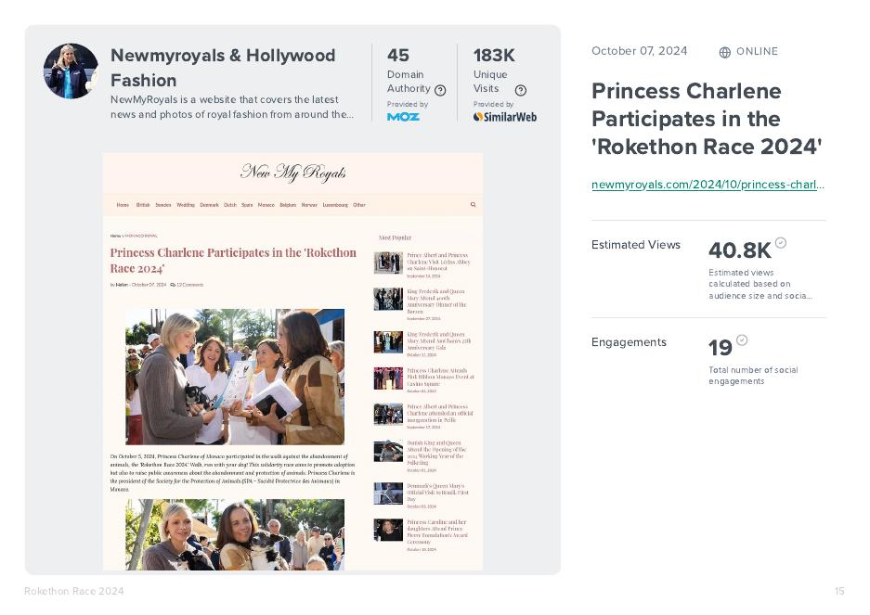Image resolution: width=870 pixels, height=615 pixels.
Task: Click the article headline on the webpage preview
Action: (233, 260)
